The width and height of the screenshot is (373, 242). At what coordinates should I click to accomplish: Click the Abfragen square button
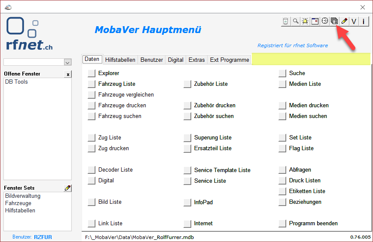tap(282, 170)
